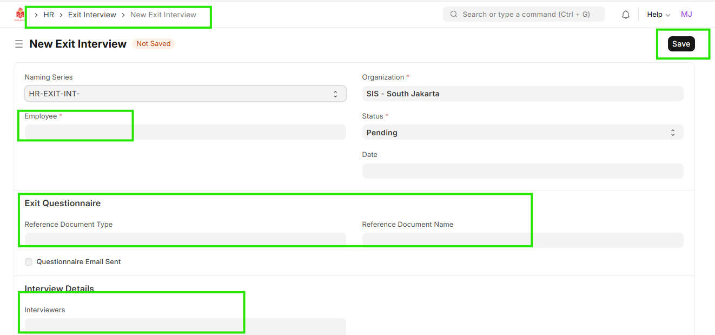This screenshot has height=335, width=715.
Task: Click the Not Saved status badge
Action: (x=153, y=44)
